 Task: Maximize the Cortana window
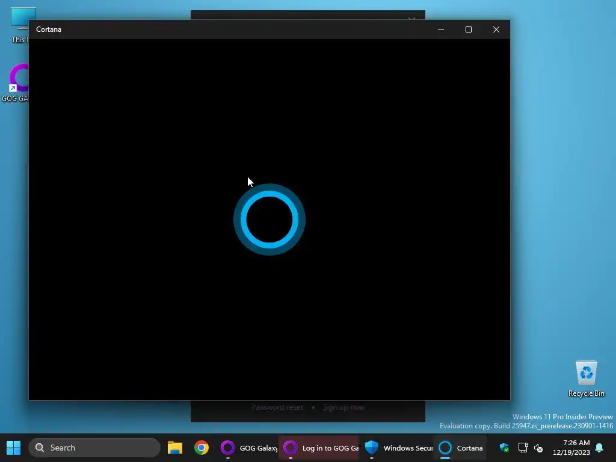(x=468, y=29)
